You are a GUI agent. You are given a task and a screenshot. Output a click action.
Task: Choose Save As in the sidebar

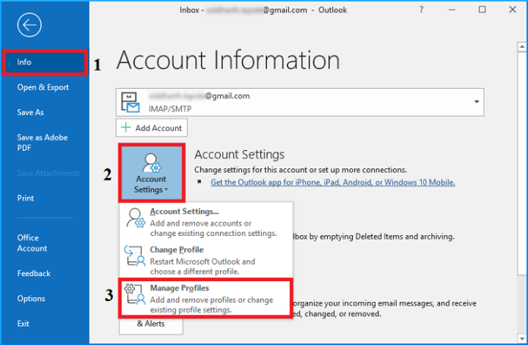(x=30, y=112)
